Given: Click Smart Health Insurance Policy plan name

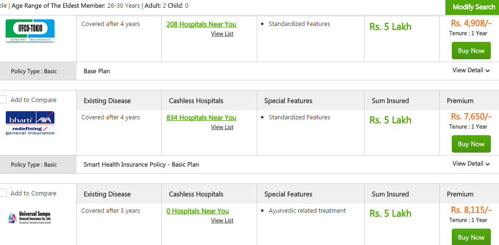Looking at the screenshot, I should click(x=141, y=164).
